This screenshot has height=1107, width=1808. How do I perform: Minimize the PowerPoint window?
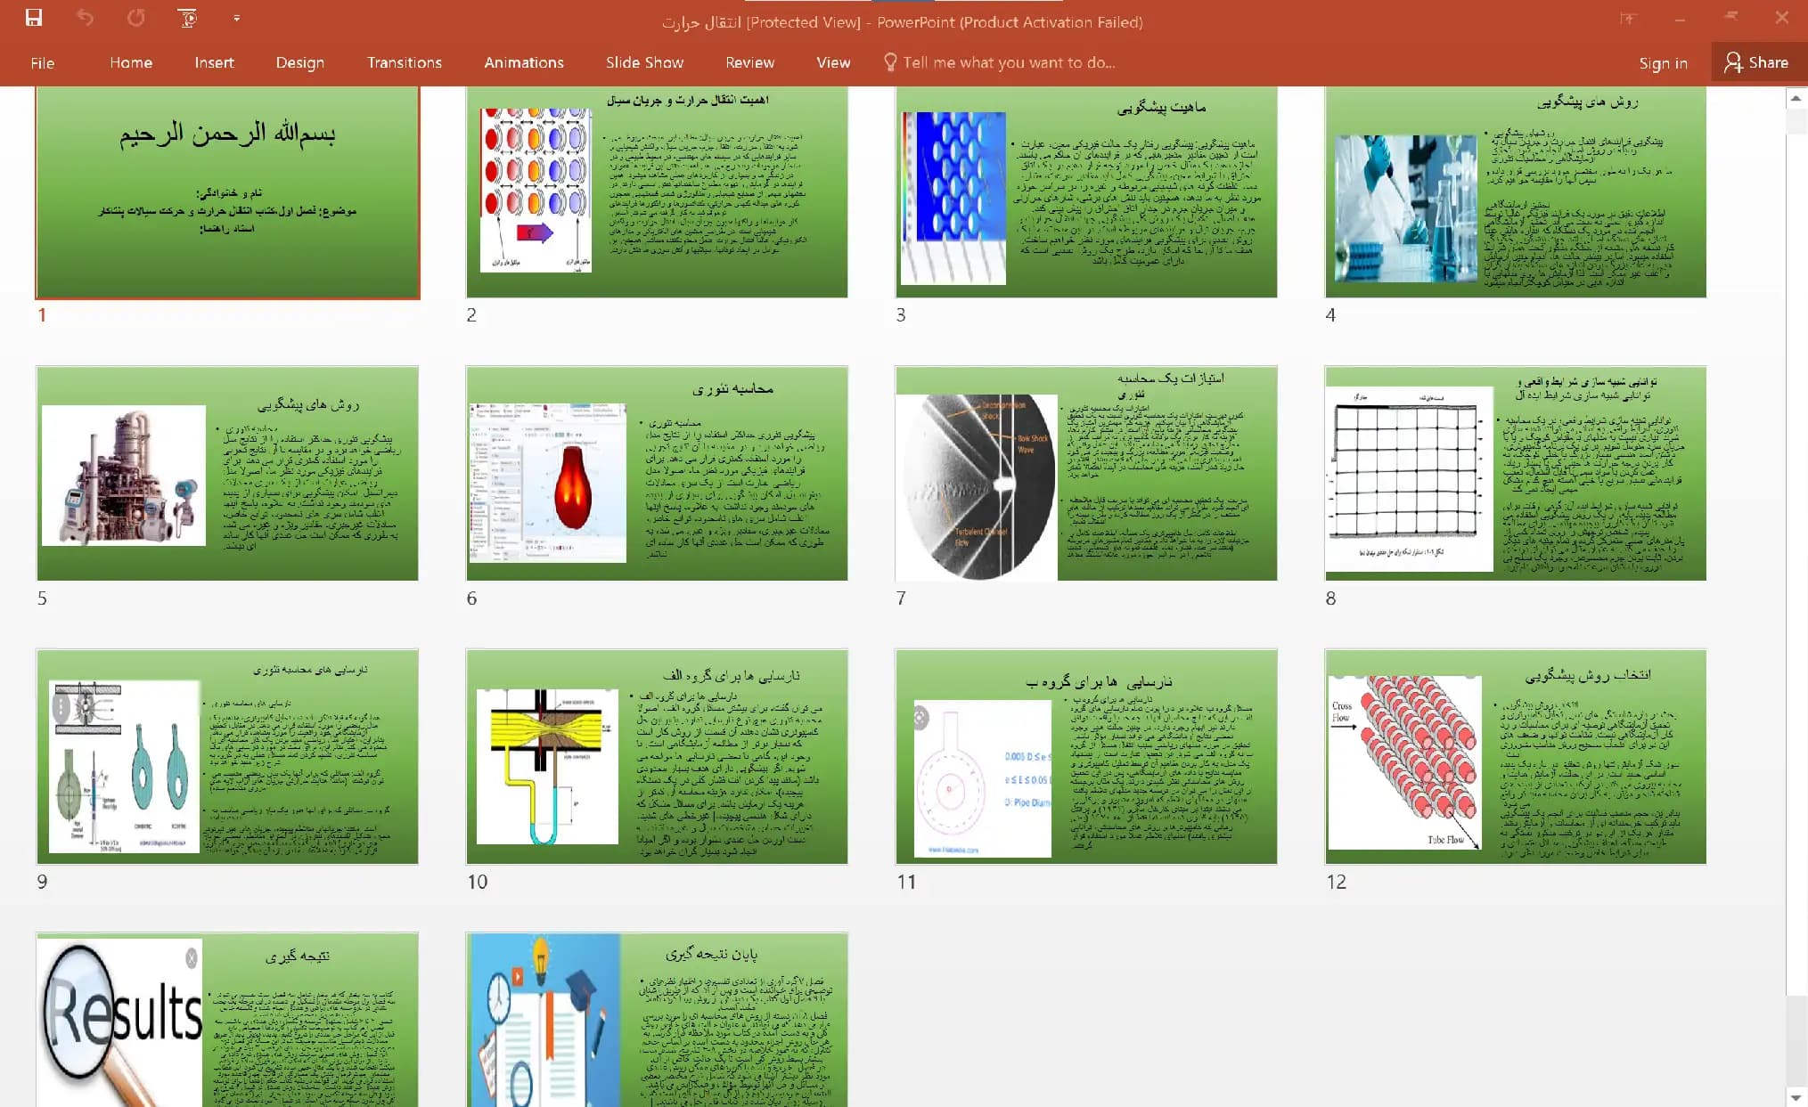[x=1680, y=18]
